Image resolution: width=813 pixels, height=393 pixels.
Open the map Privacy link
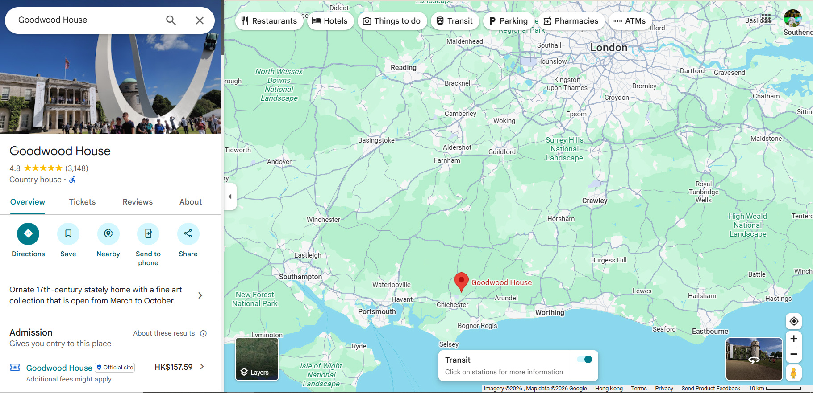tap(664, 389)
